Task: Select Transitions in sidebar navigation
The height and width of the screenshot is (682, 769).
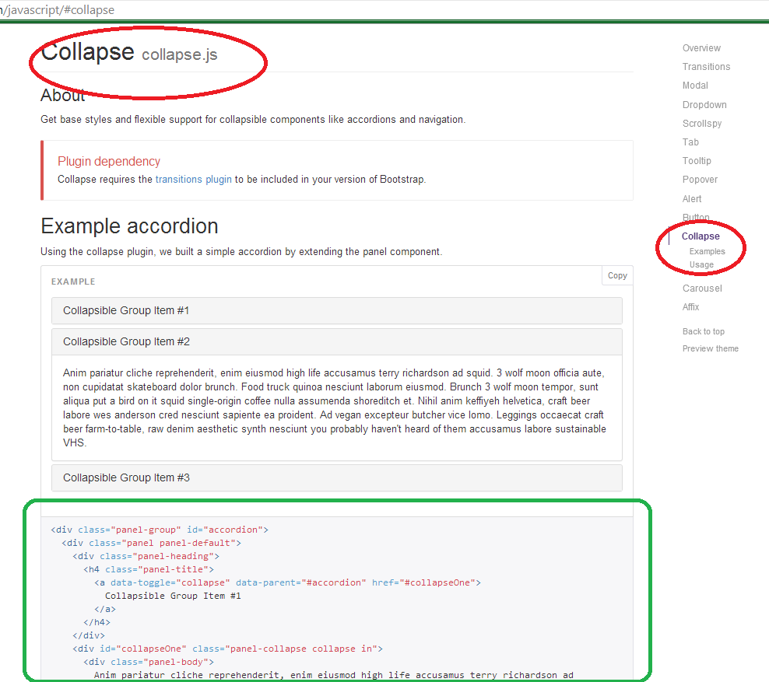Action: [706, 67]
